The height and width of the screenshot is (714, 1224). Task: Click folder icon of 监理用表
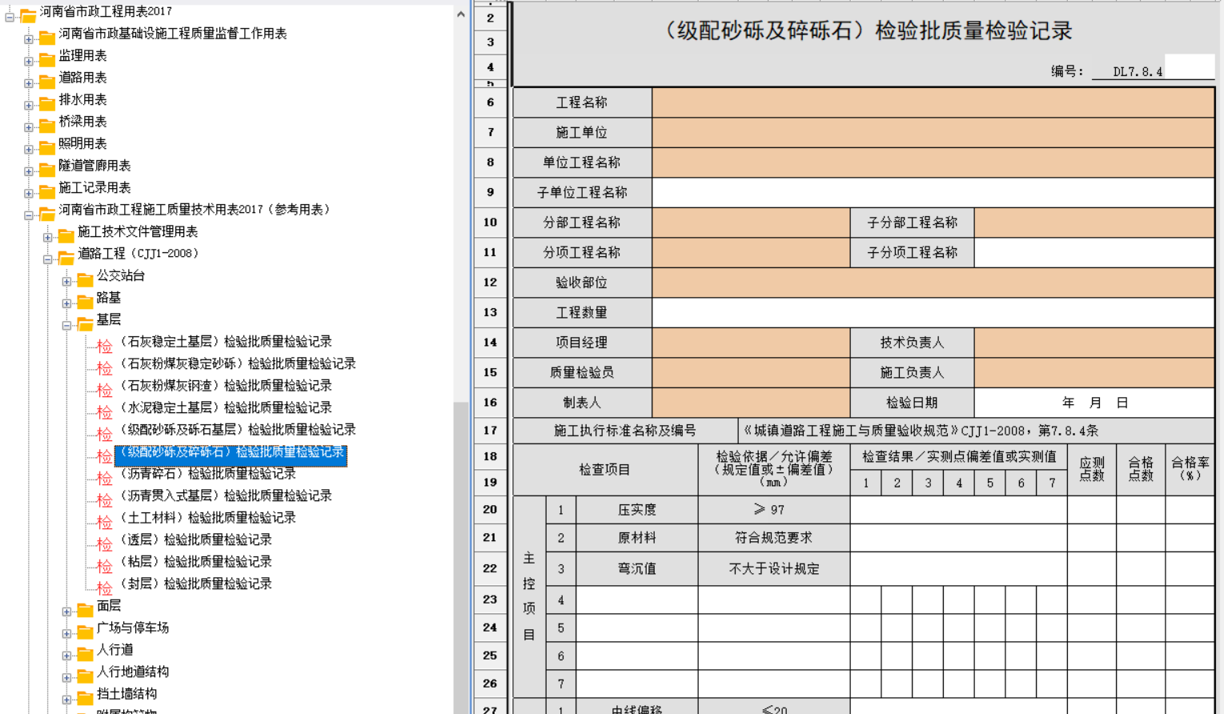pos(47,59)
